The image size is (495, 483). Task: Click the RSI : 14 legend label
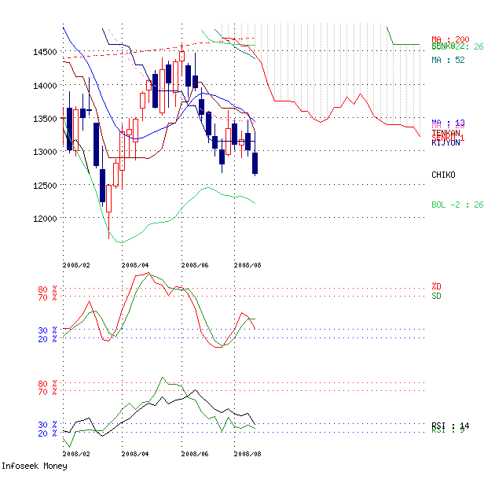click(449, 425)
